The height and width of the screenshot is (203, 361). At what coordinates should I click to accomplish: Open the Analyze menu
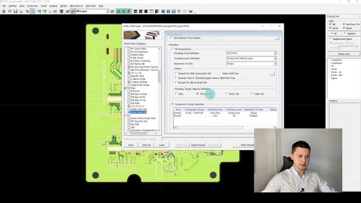pos(54,6)
